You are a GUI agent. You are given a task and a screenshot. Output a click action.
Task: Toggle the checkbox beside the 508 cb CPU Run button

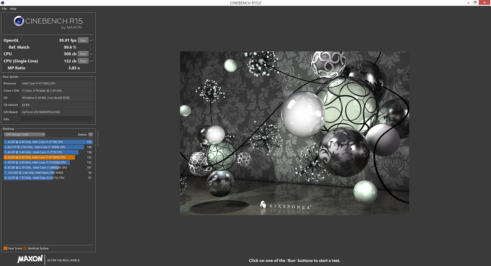92,54
